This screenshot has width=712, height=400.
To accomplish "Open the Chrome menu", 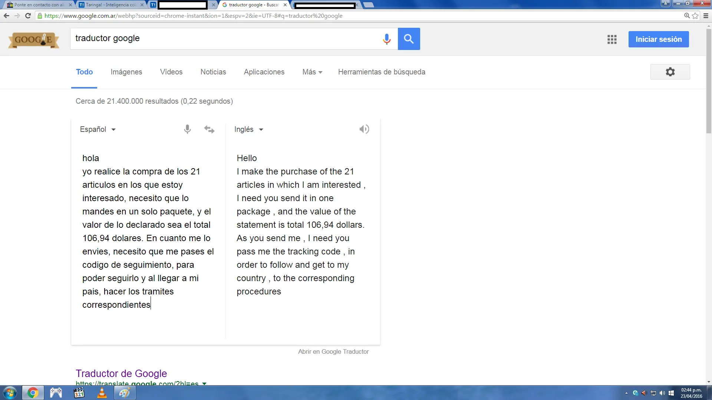I will 706,16.
